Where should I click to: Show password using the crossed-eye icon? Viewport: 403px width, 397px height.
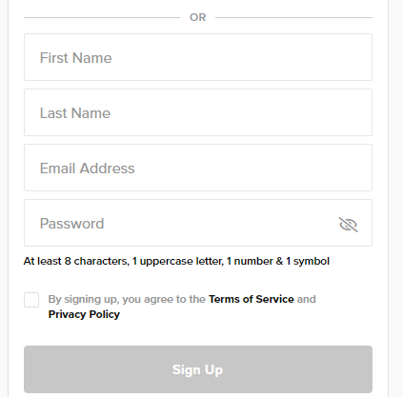(x=348, y=225)
